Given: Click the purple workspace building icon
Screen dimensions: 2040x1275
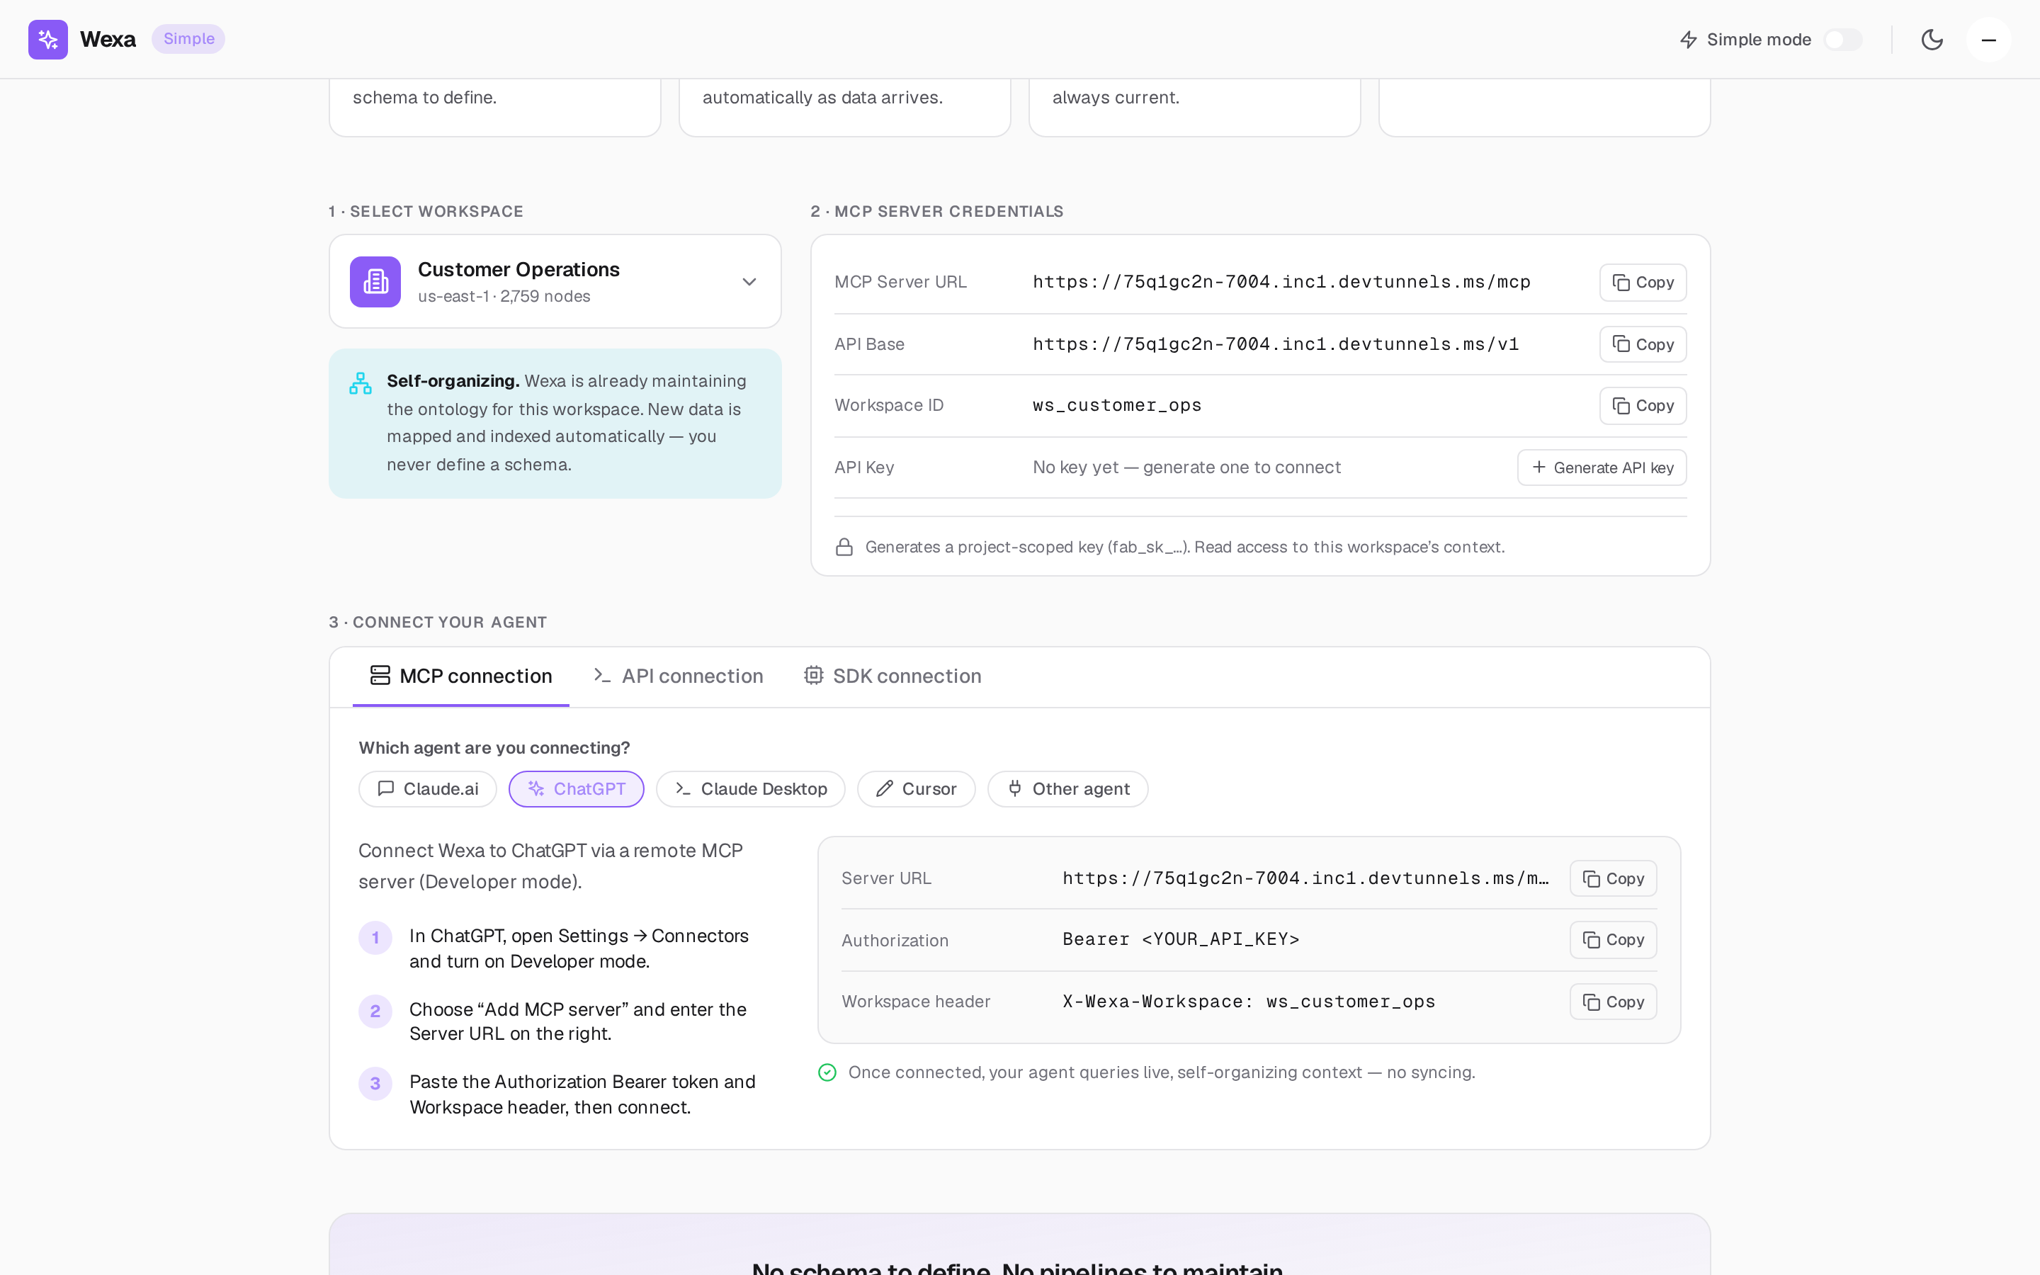Looking at the screenshot, I should pos(375,282).
